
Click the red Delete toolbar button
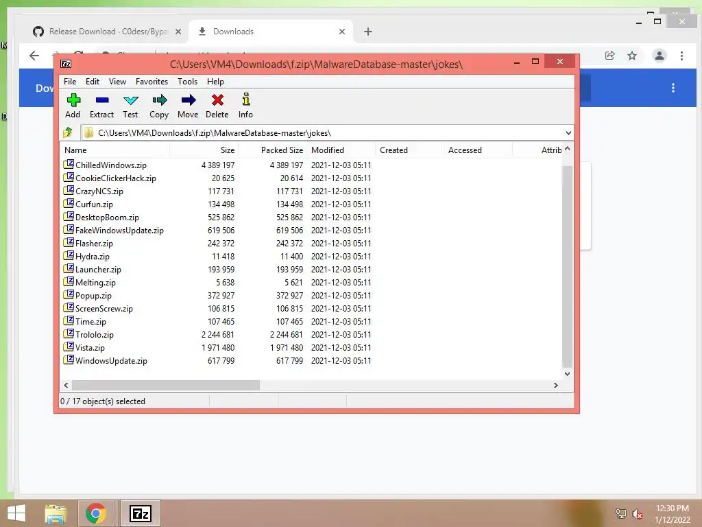217,106
